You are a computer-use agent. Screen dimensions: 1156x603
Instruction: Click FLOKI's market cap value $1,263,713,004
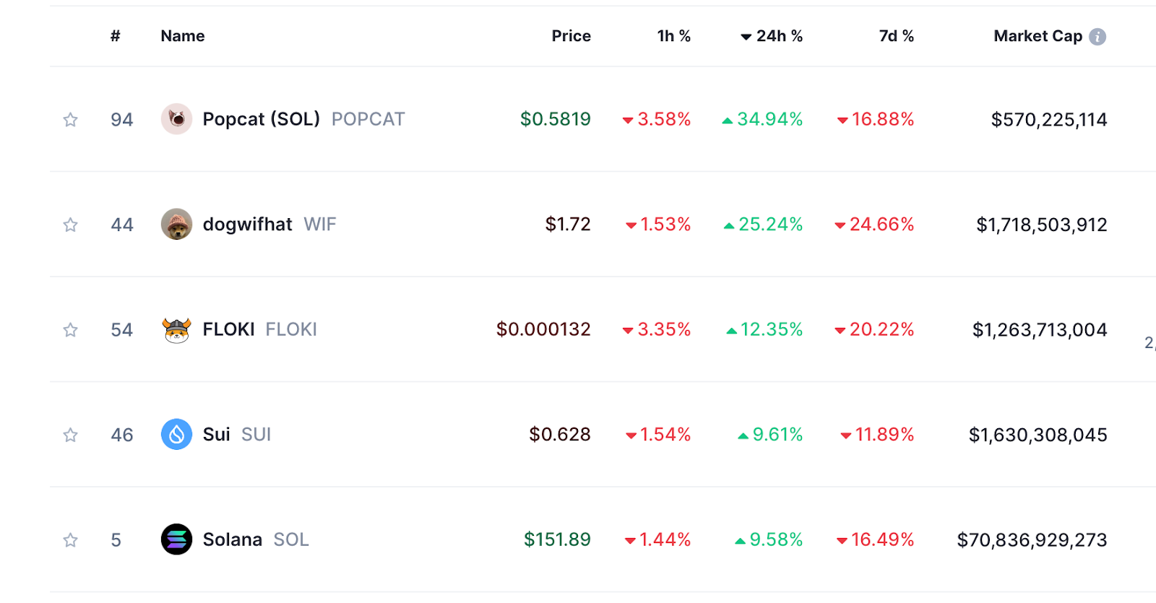[1039, 329]
